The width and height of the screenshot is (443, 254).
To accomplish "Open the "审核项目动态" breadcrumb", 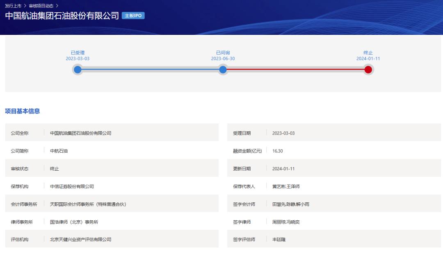I will (x=41, y=5).
